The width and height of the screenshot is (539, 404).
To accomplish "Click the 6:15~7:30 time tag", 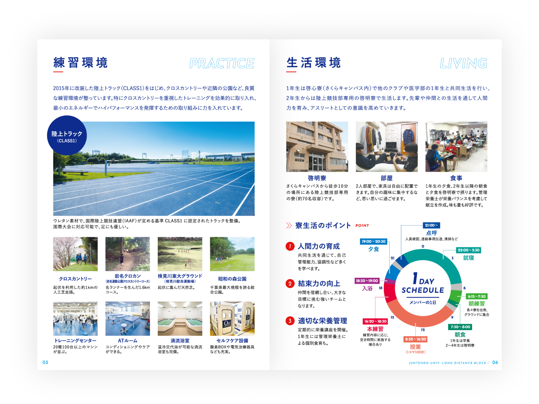I will click(x=477, y=296).
